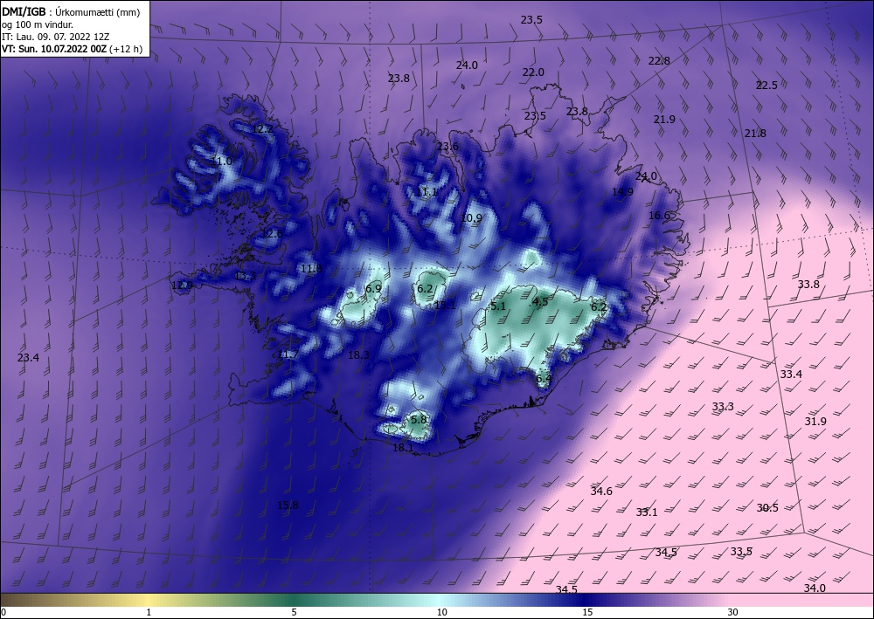Click the color scale label 10
This screenshot has height=619, width=874.
coord(442,612)
